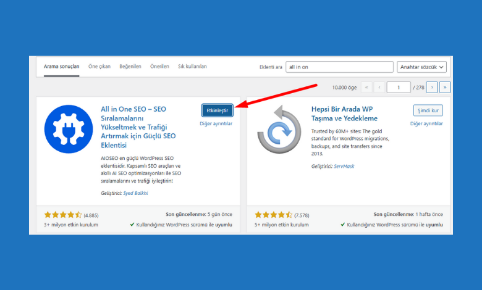
Task: Click '3+ milyon etkin kurulum' text
Action: coord(71,225)
